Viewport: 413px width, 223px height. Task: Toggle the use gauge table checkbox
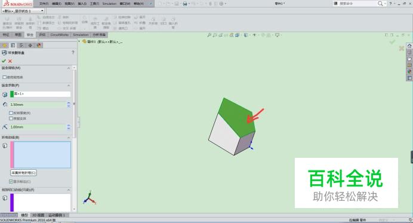[5, 77]
